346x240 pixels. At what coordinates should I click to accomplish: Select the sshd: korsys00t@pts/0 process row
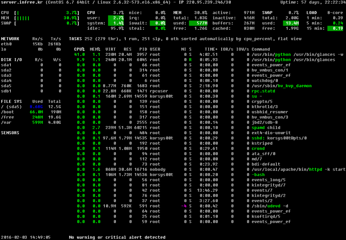(192, 138)
